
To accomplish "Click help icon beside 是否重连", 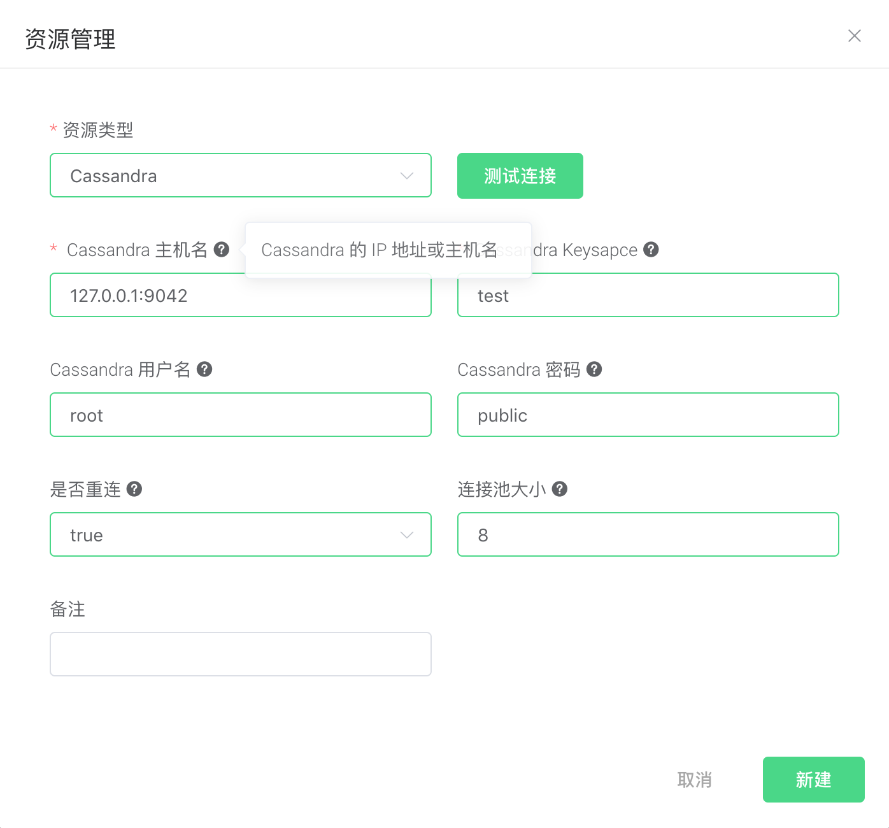I will coord(134,489).
